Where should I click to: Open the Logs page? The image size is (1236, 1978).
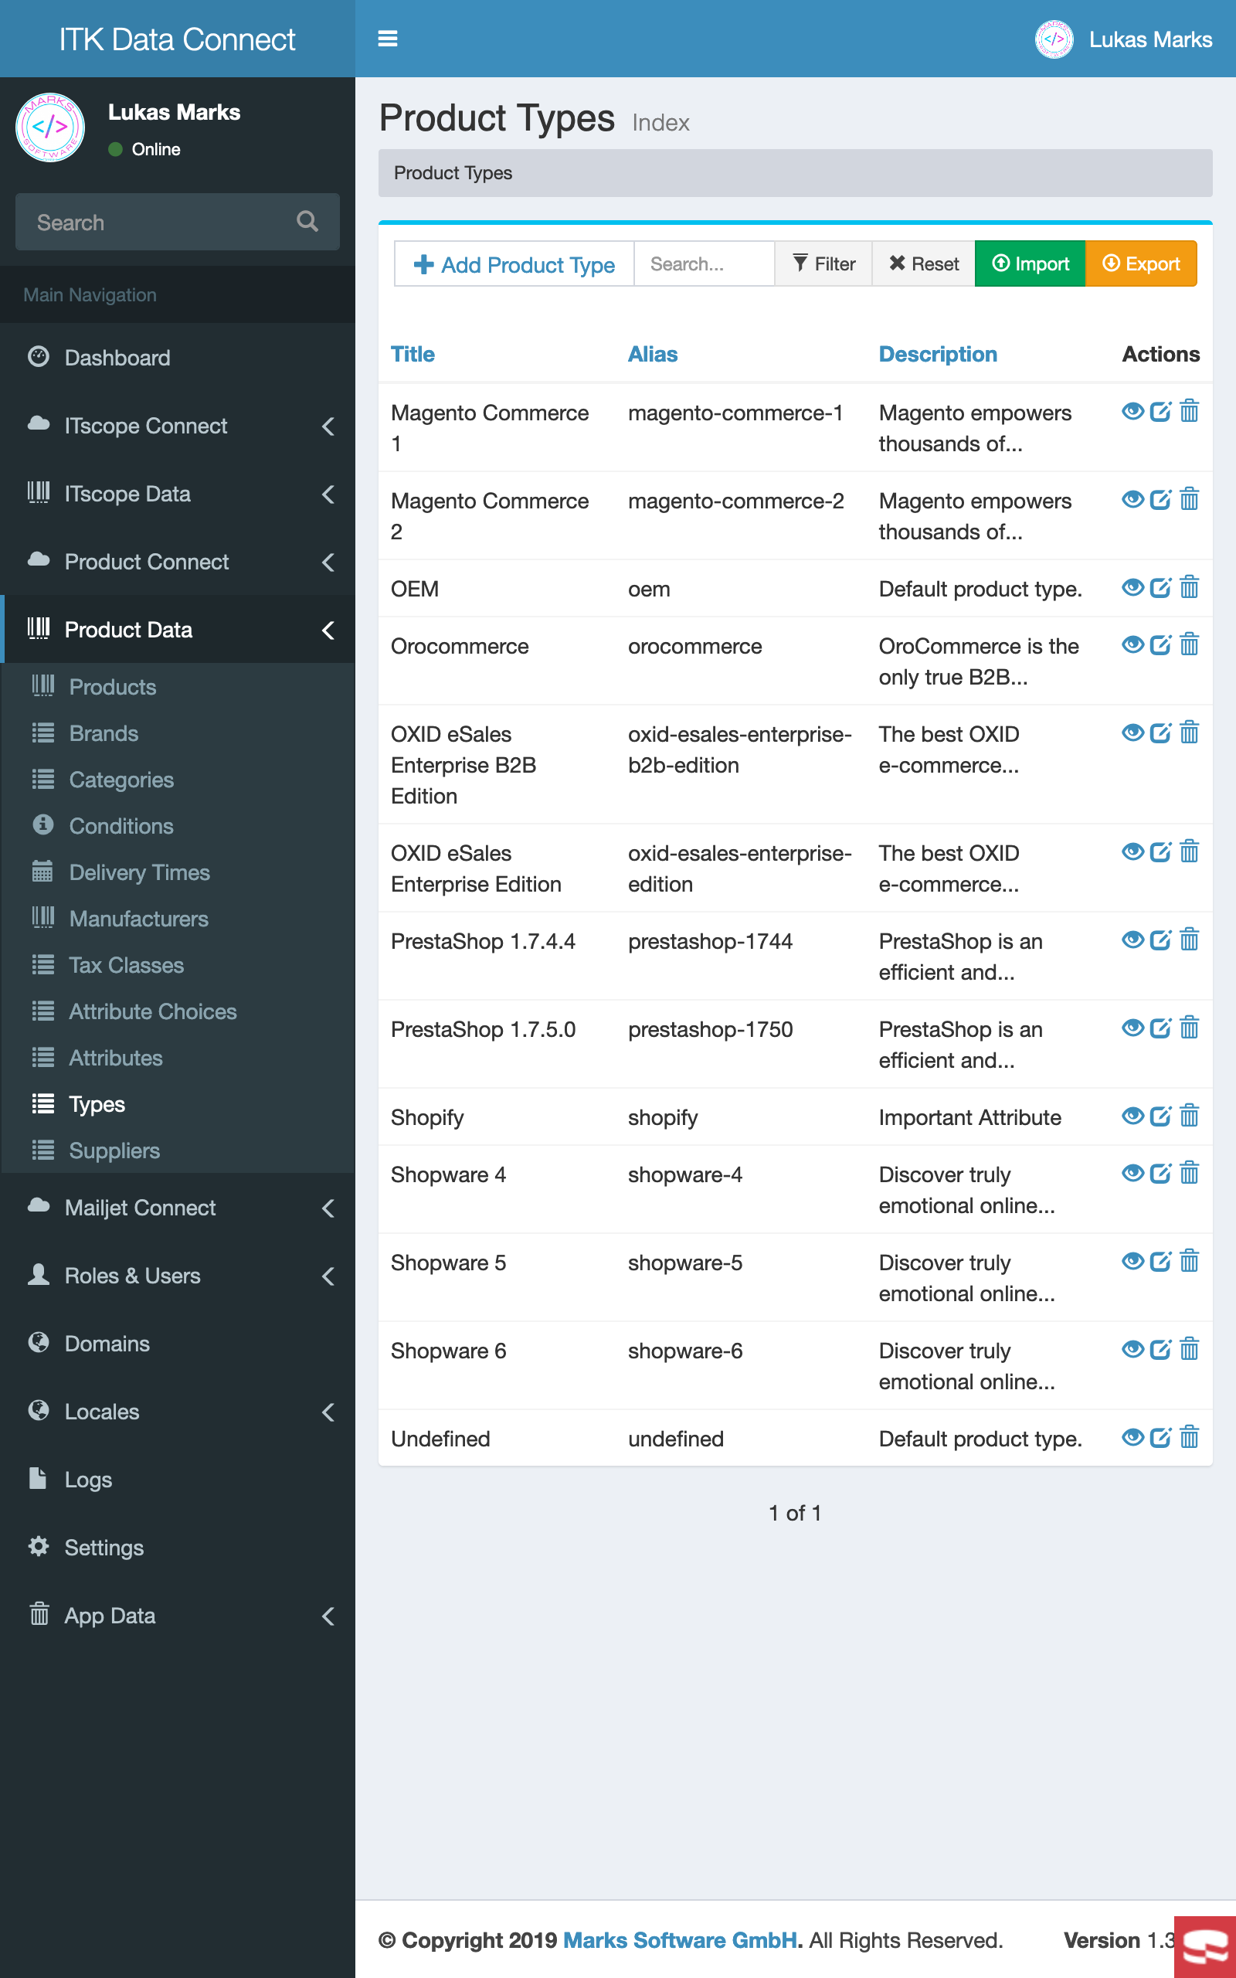click(178, 1480)
